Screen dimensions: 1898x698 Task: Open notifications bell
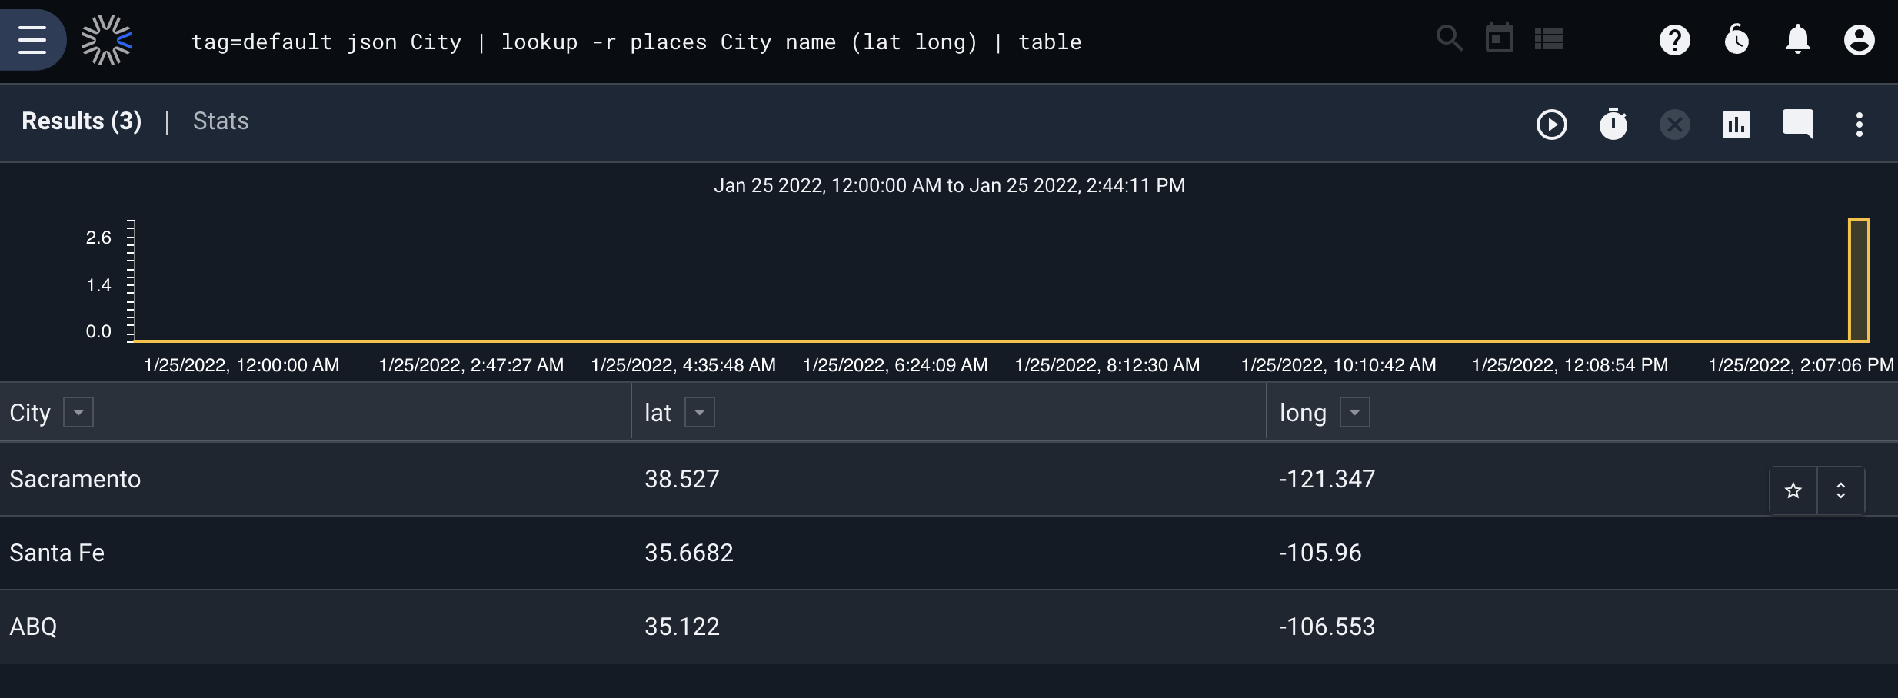point(1798,40)
